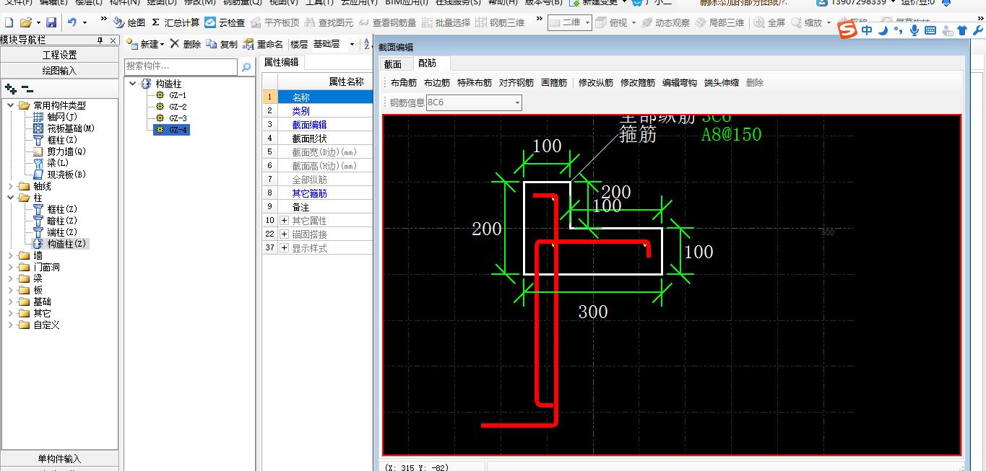Click Sogou soft keyboard icon

[x=930, y=30]
